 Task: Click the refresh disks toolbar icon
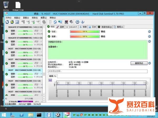point(7,22)
